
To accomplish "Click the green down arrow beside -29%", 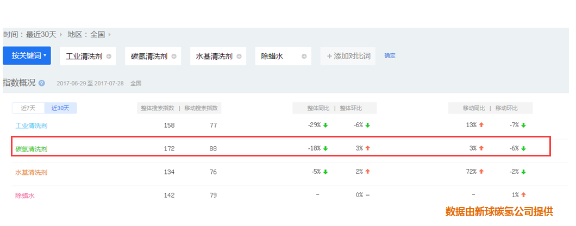I will 325,125.
